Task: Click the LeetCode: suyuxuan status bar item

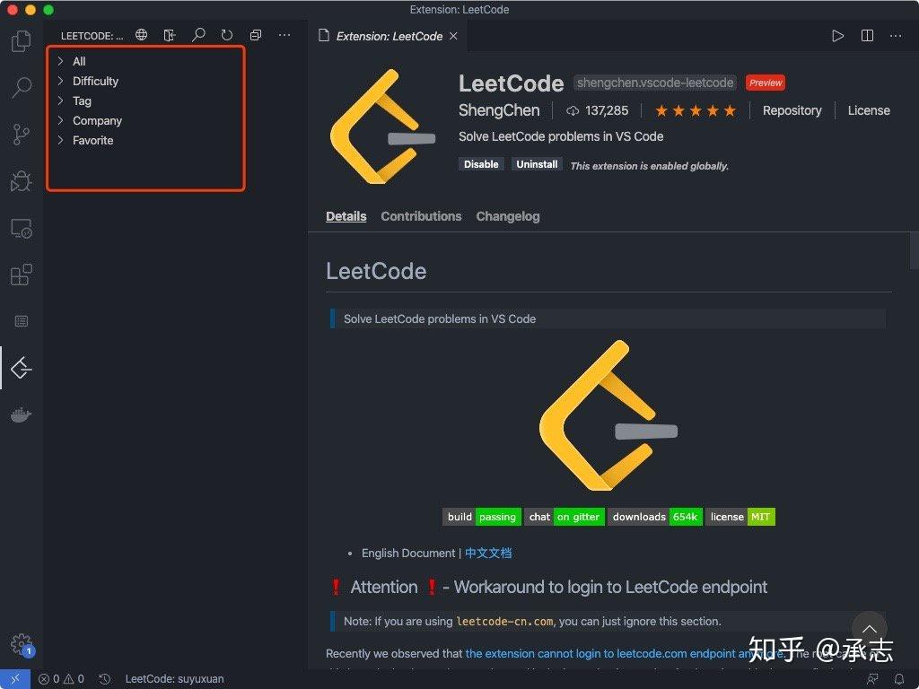Action: [x=174, y=679]
